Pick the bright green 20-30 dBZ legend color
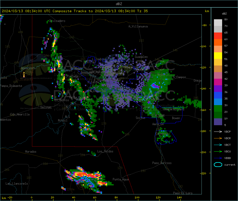This screenshot has width=238, height=201. (x=218, y=108)
